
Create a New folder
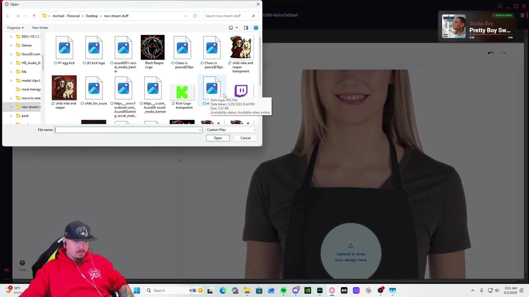point(40,28)
